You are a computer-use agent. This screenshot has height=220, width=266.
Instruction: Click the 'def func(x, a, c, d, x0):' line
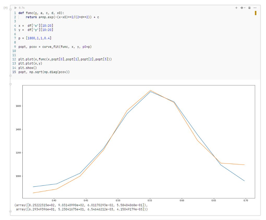41,13
